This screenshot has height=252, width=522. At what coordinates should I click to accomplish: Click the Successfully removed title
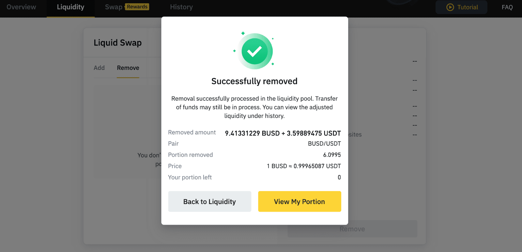point(254,81)
